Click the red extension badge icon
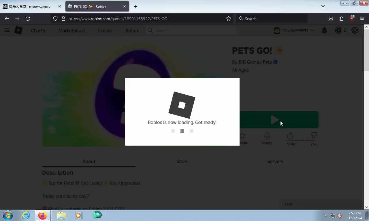The height and width of the screenshot is (221, 369). pyautogui.click(x=352, y=18)
